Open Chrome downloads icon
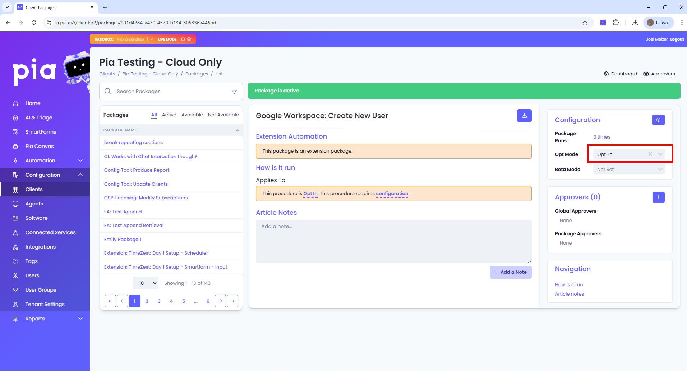 pos(635,23)
